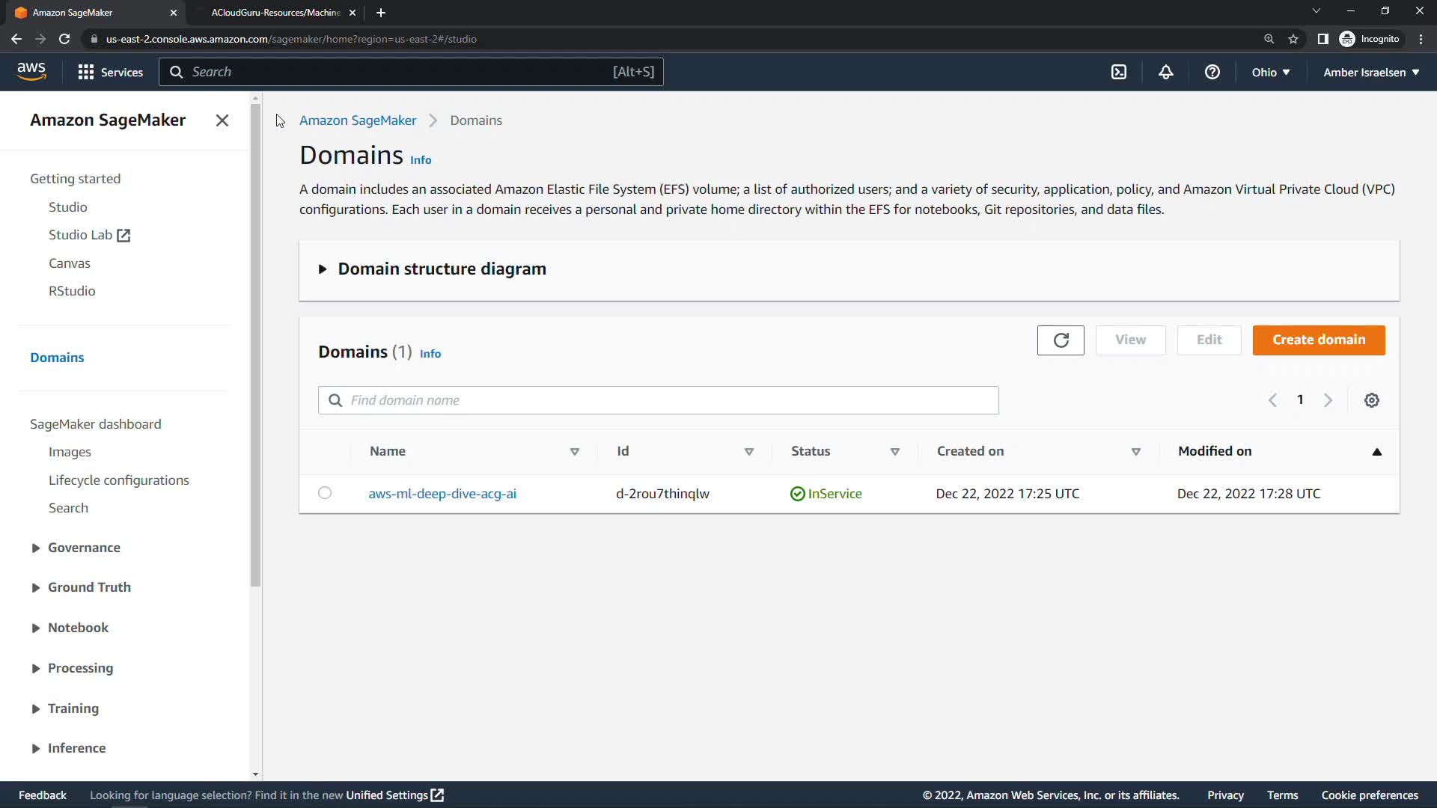Close the Amazon SageMaker sidebar
1437x808 pixels.
point(222,120)
